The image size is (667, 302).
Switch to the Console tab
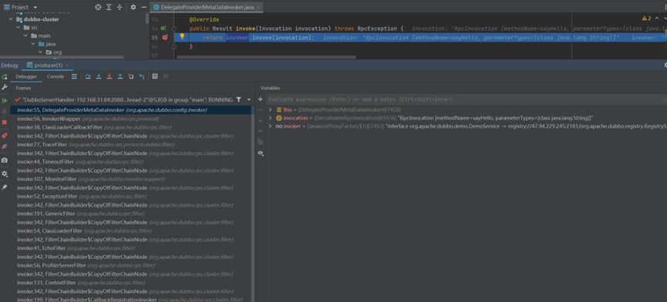(x=56, y=76)
